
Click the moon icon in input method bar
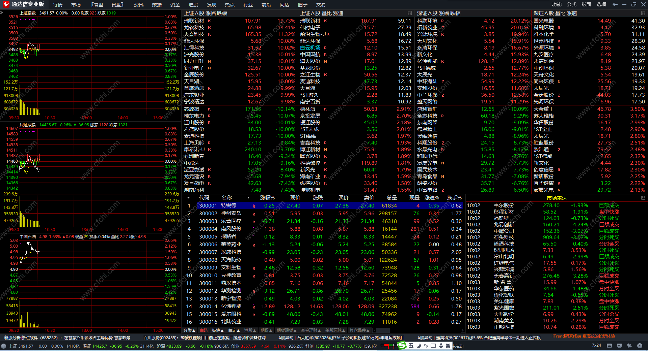[x=418, y=346]
